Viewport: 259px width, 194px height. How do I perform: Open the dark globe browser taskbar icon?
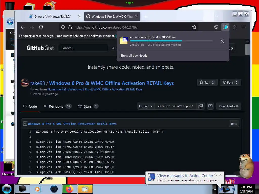(54, 189)
